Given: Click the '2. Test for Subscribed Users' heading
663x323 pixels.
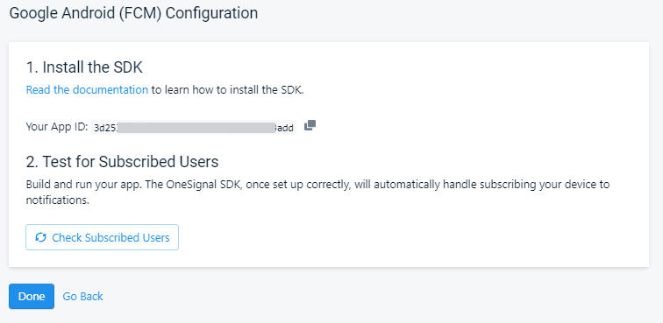Looking at the screenshot, I should point(122,162).
